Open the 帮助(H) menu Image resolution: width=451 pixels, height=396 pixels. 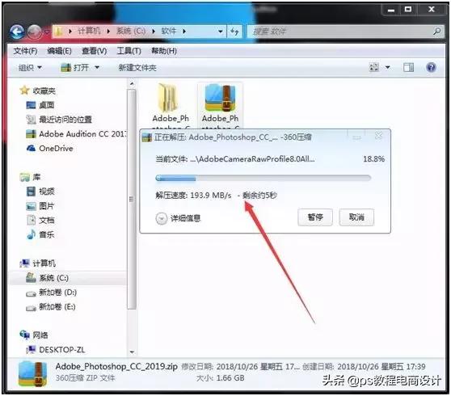click(x=164, y=51)
